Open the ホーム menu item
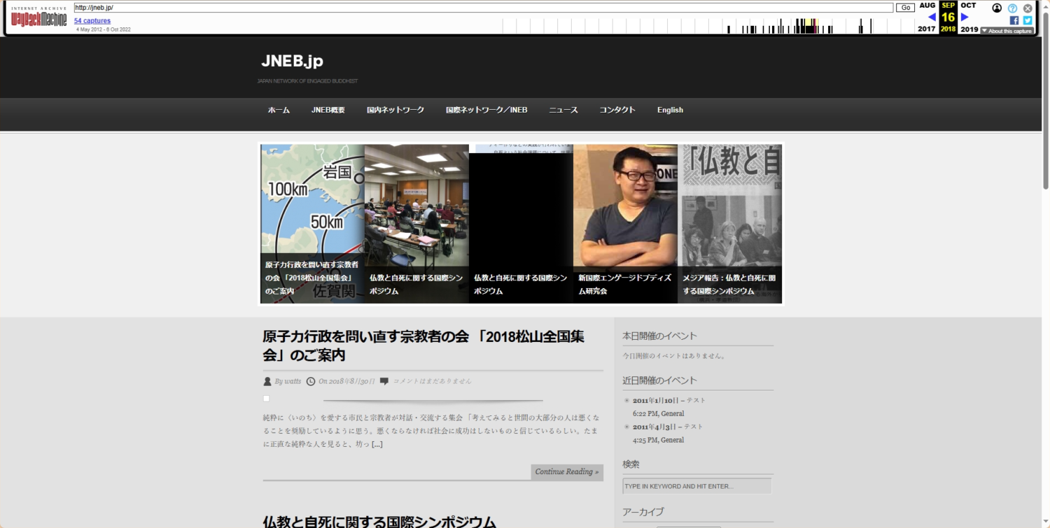This screenshot has width=1050, height=528. click(x=279, y=110)
